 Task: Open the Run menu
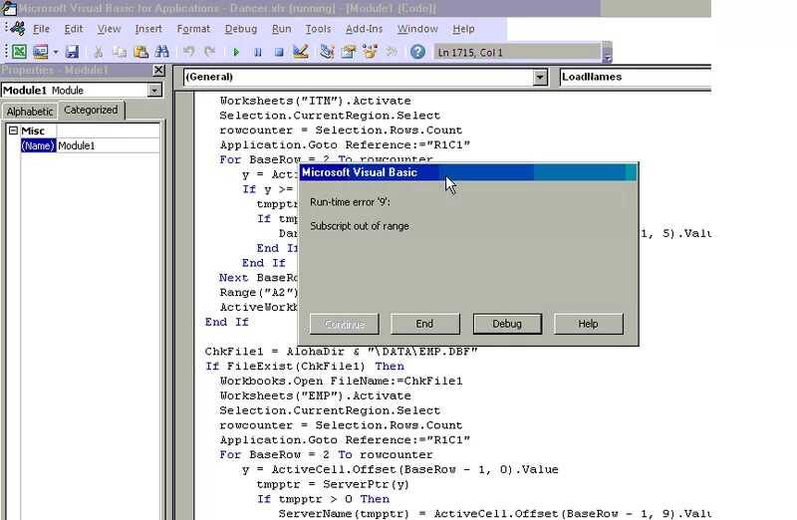coord(282,29)
